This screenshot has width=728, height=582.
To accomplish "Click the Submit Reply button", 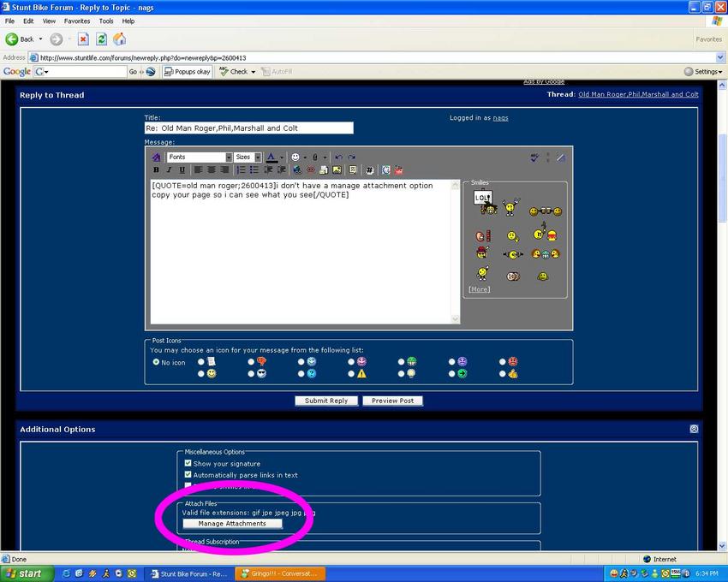I will 326,401.
